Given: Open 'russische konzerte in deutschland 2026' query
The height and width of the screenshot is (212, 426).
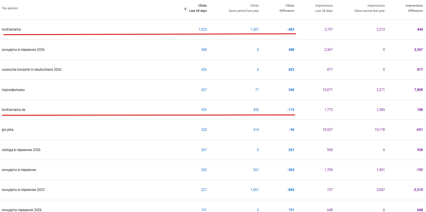Looking at the screenshot, I should [x=32, y=70].
